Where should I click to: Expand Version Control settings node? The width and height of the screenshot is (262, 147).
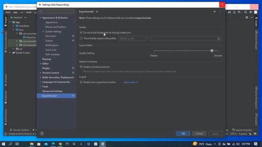40,73
